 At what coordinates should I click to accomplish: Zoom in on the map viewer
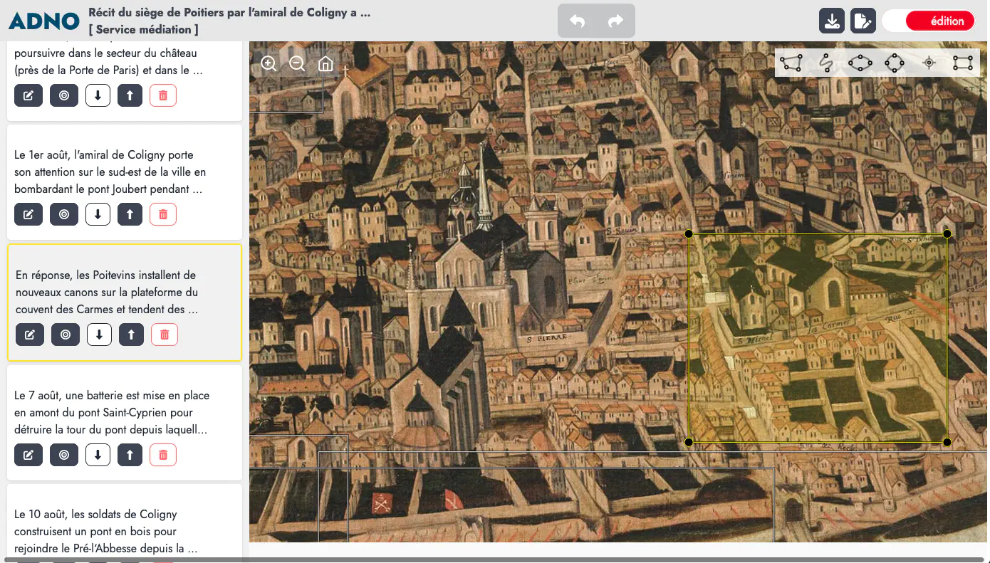point(269,63)
